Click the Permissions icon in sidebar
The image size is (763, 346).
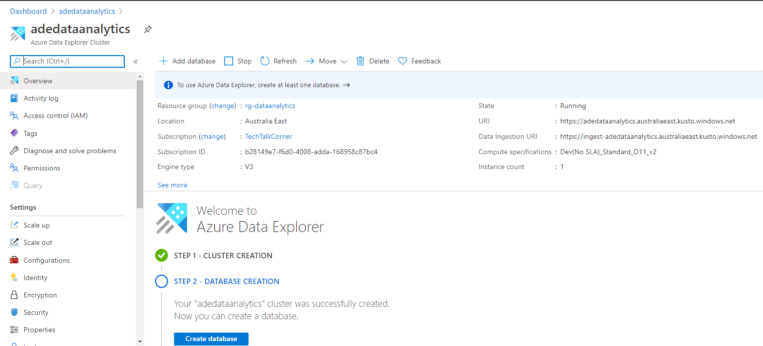[14, 168]
